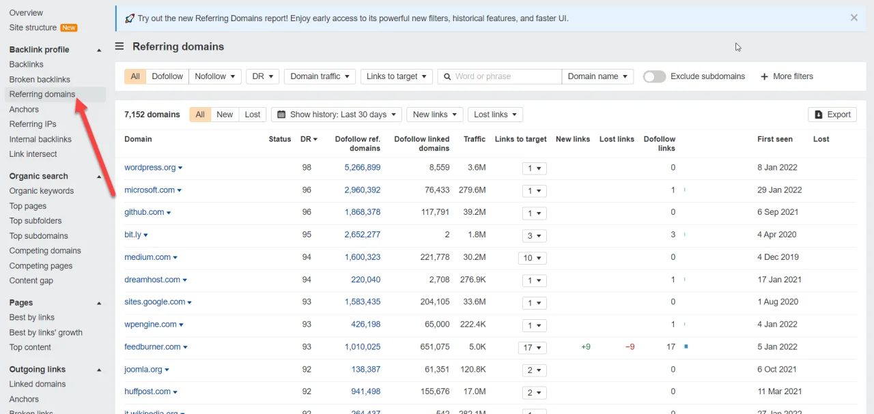Enable the Exclude subdomains toggle
Viewport: 874px width, 414px height.
(654, 76)
